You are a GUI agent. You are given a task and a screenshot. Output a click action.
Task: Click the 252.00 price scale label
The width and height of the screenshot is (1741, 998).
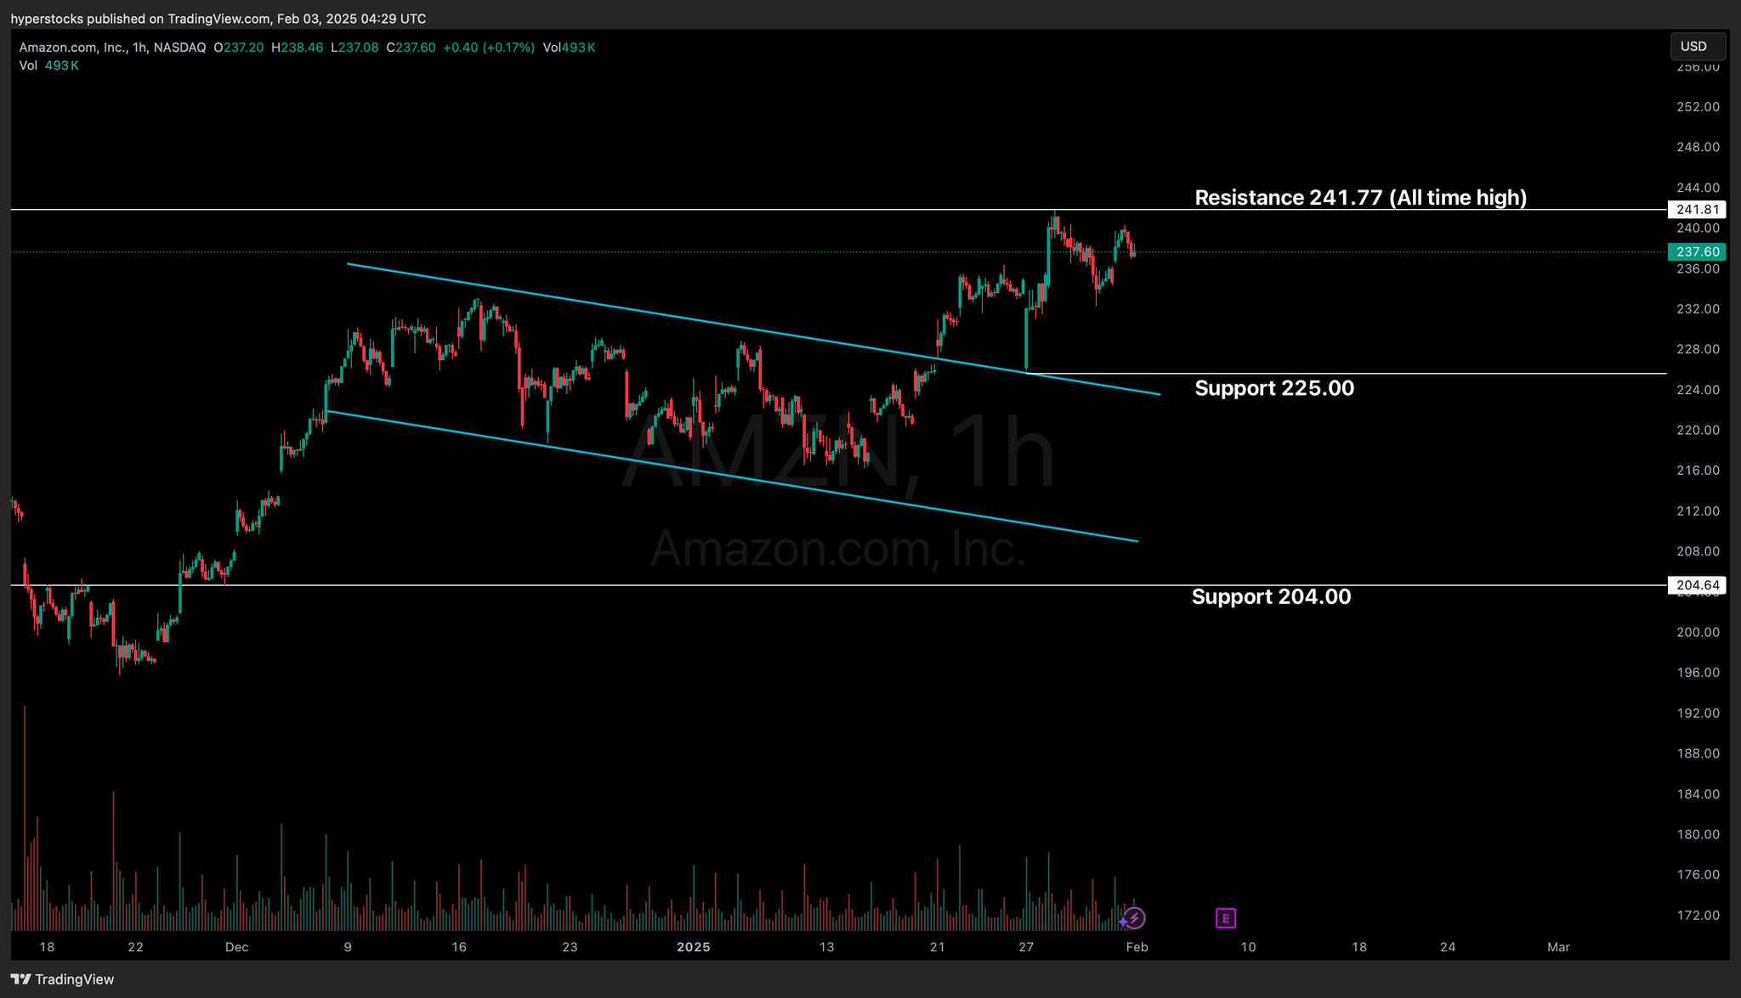click(1698, 107)
